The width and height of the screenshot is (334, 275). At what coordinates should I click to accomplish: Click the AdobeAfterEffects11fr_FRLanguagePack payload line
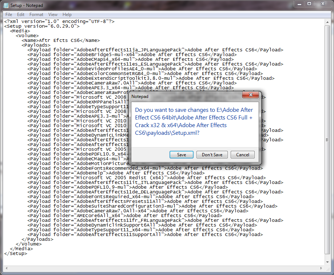[155, 220]
